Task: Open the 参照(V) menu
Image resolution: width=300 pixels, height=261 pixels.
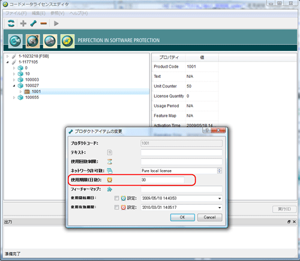Action: [x=58, y=13]
